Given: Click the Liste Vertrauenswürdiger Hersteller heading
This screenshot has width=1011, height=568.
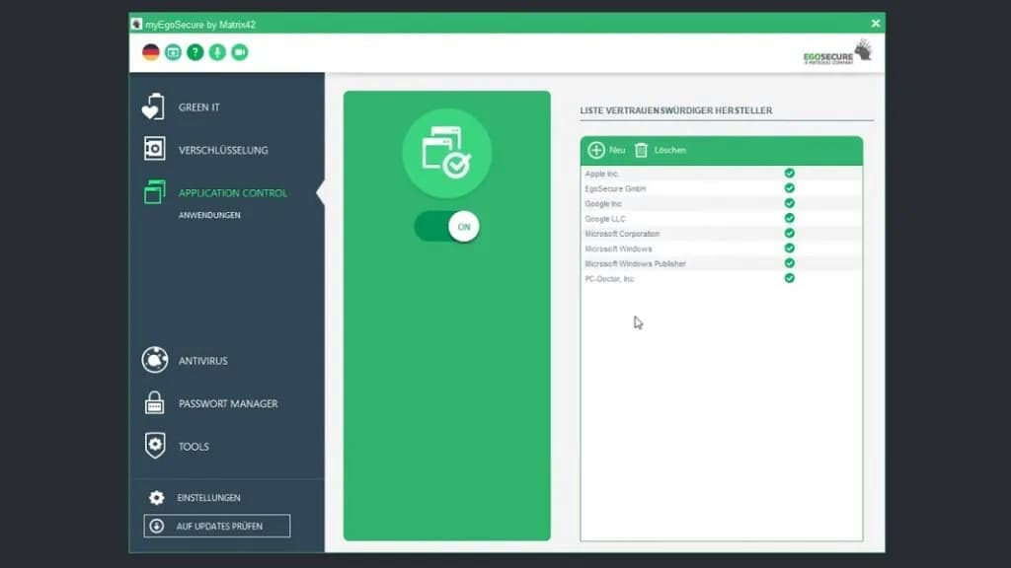Looking at the screenshot, I should pyautogui.click(x=675, y=110).
